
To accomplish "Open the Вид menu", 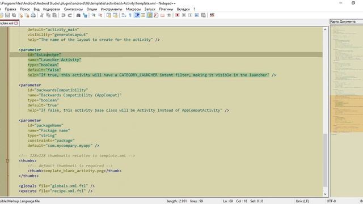I will (36, 9).
